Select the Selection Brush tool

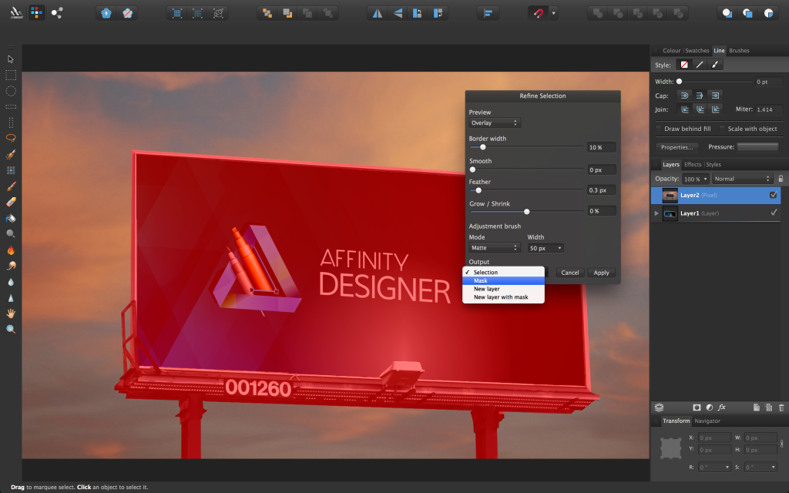click(11, 154)
